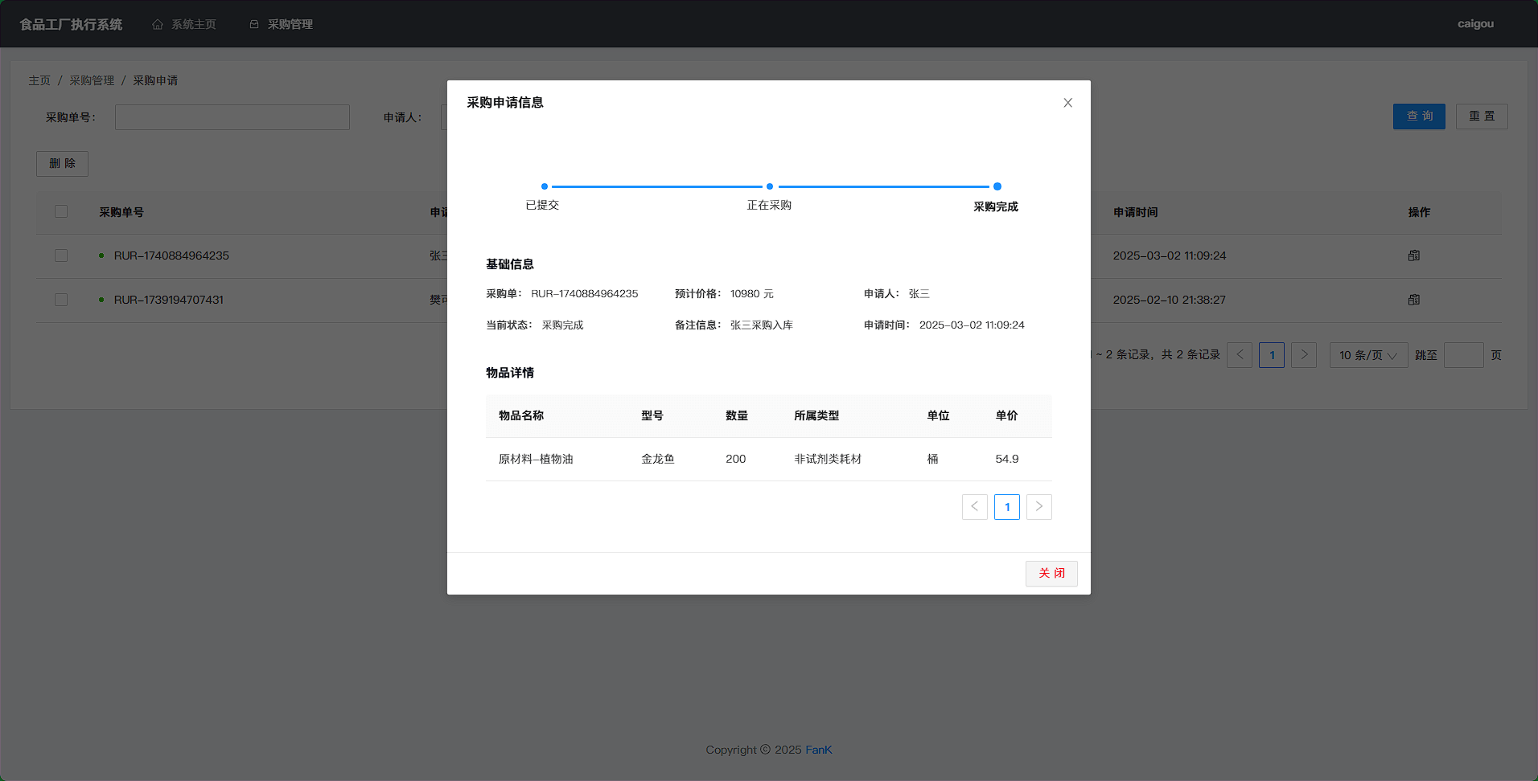The height and width of the screenshot is (781, 1538).
Task: Open the caigou user menu
Action: [x=1475, y=24]
